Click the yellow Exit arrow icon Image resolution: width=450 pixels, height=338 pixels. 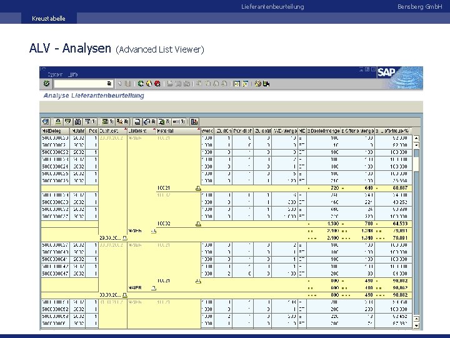[x=149, y=84]
